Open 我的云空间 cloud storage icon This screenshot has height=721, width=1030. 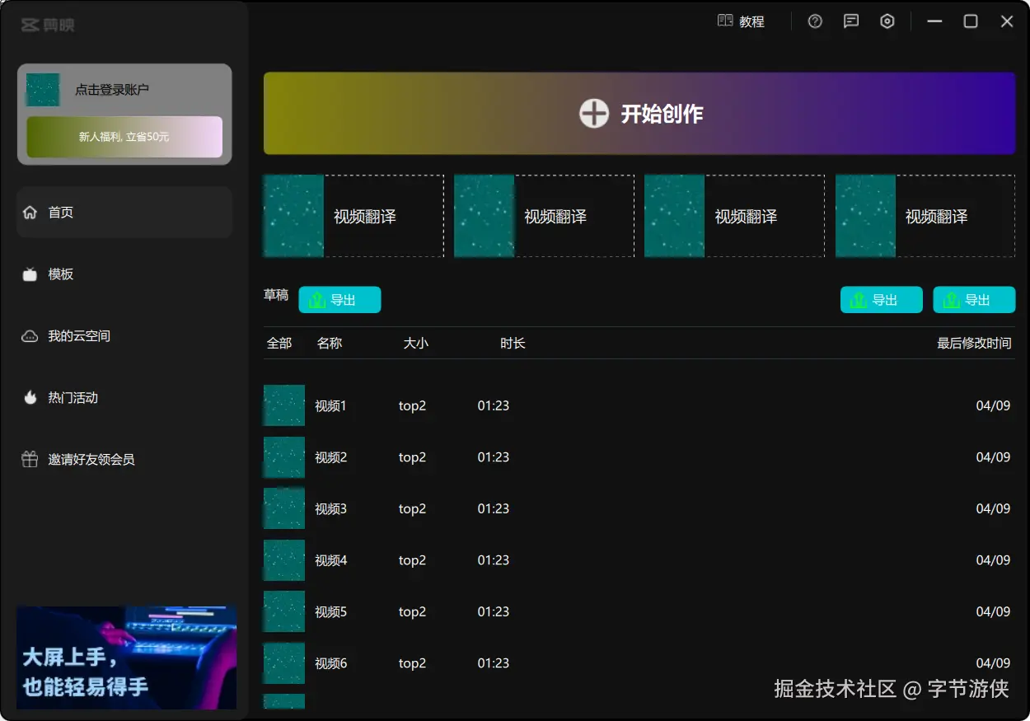tap(29, 335)
